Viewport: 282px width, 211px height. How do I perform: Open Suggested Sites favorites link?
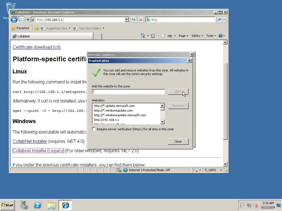click(x=55, y=28)
